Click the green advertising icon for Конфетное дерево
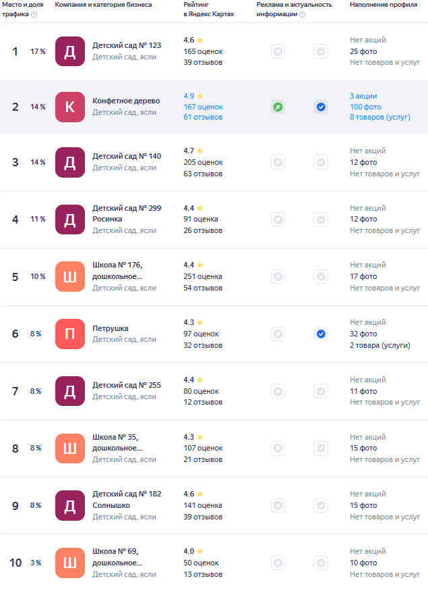 click(x=278, y=107)
